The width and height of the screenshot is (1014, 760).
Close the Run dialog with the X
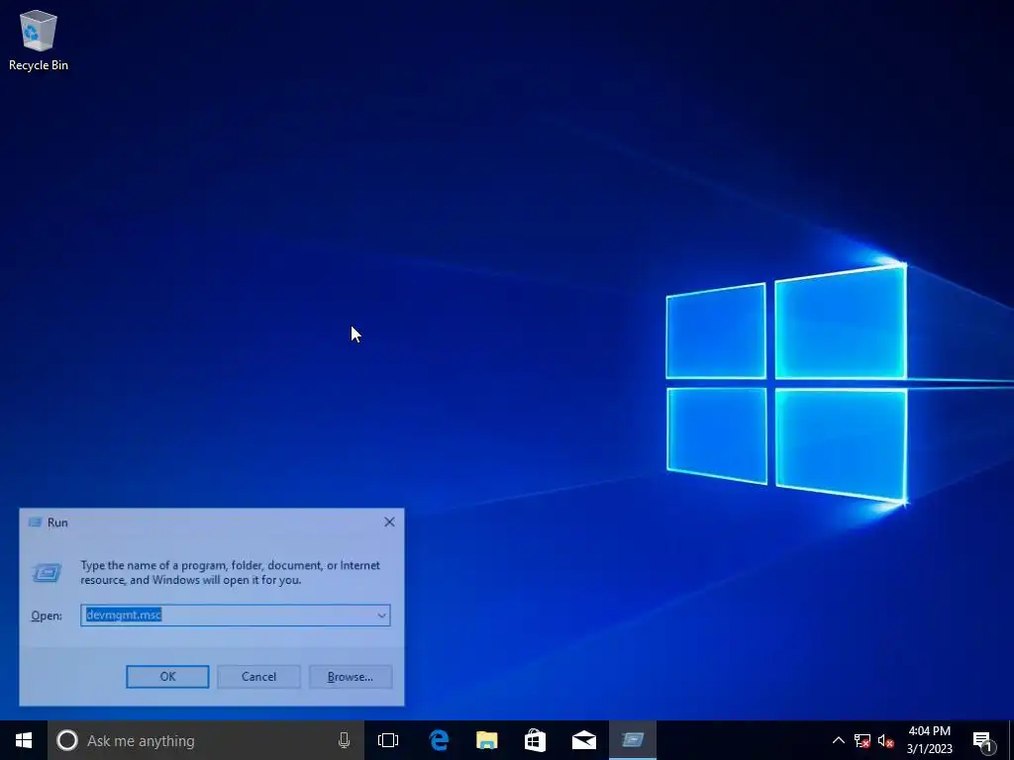click(389, 522)
